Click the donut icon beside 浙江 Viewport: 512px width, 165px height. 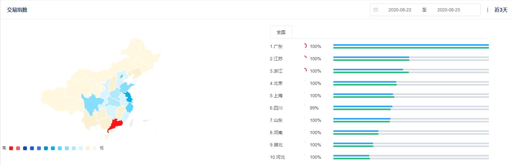(305, 70)
